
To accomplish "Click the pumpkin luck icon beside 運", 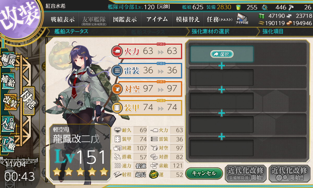I will click(x=153, y=174).
